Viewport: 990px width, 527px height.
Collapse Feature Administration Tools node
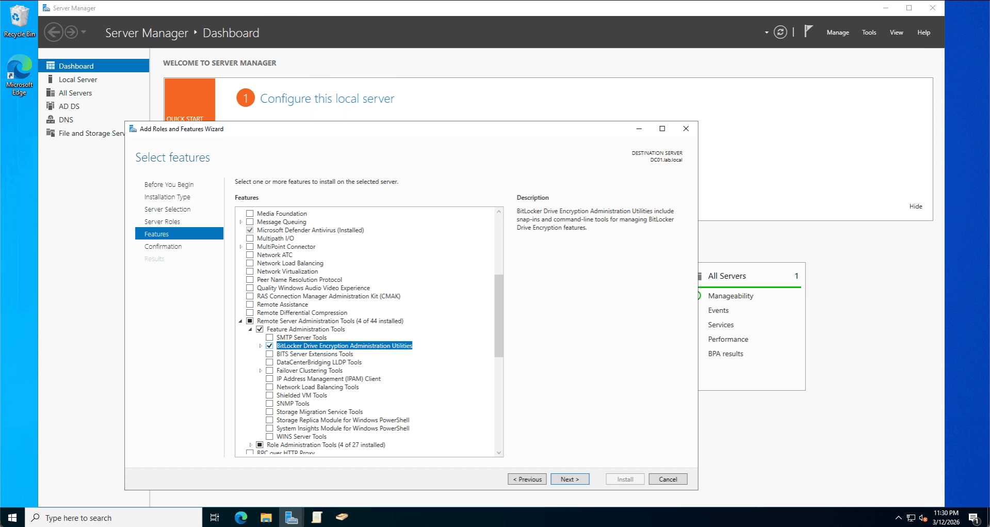[x=251, y=329]
